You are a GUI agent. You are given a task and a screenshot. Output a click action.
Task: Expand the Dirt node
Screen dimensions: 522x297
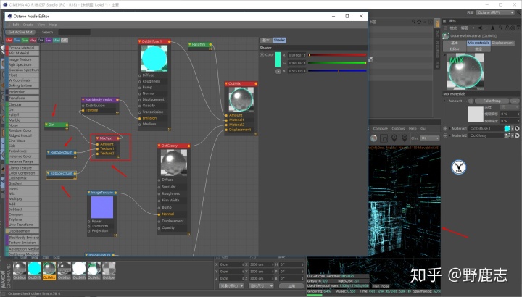click(x=46, y=125)
